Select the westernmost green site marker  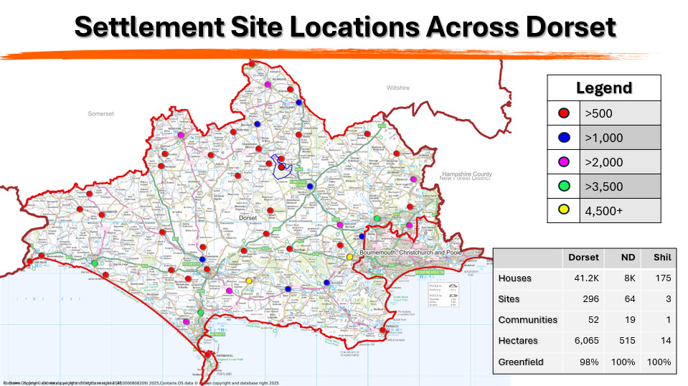tap(94, 263)
